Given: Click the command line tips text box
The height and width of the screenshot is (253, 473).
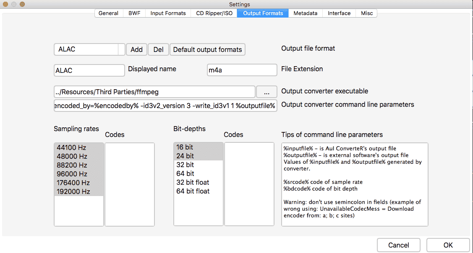Looking at the screenshot, I should 355,184.
